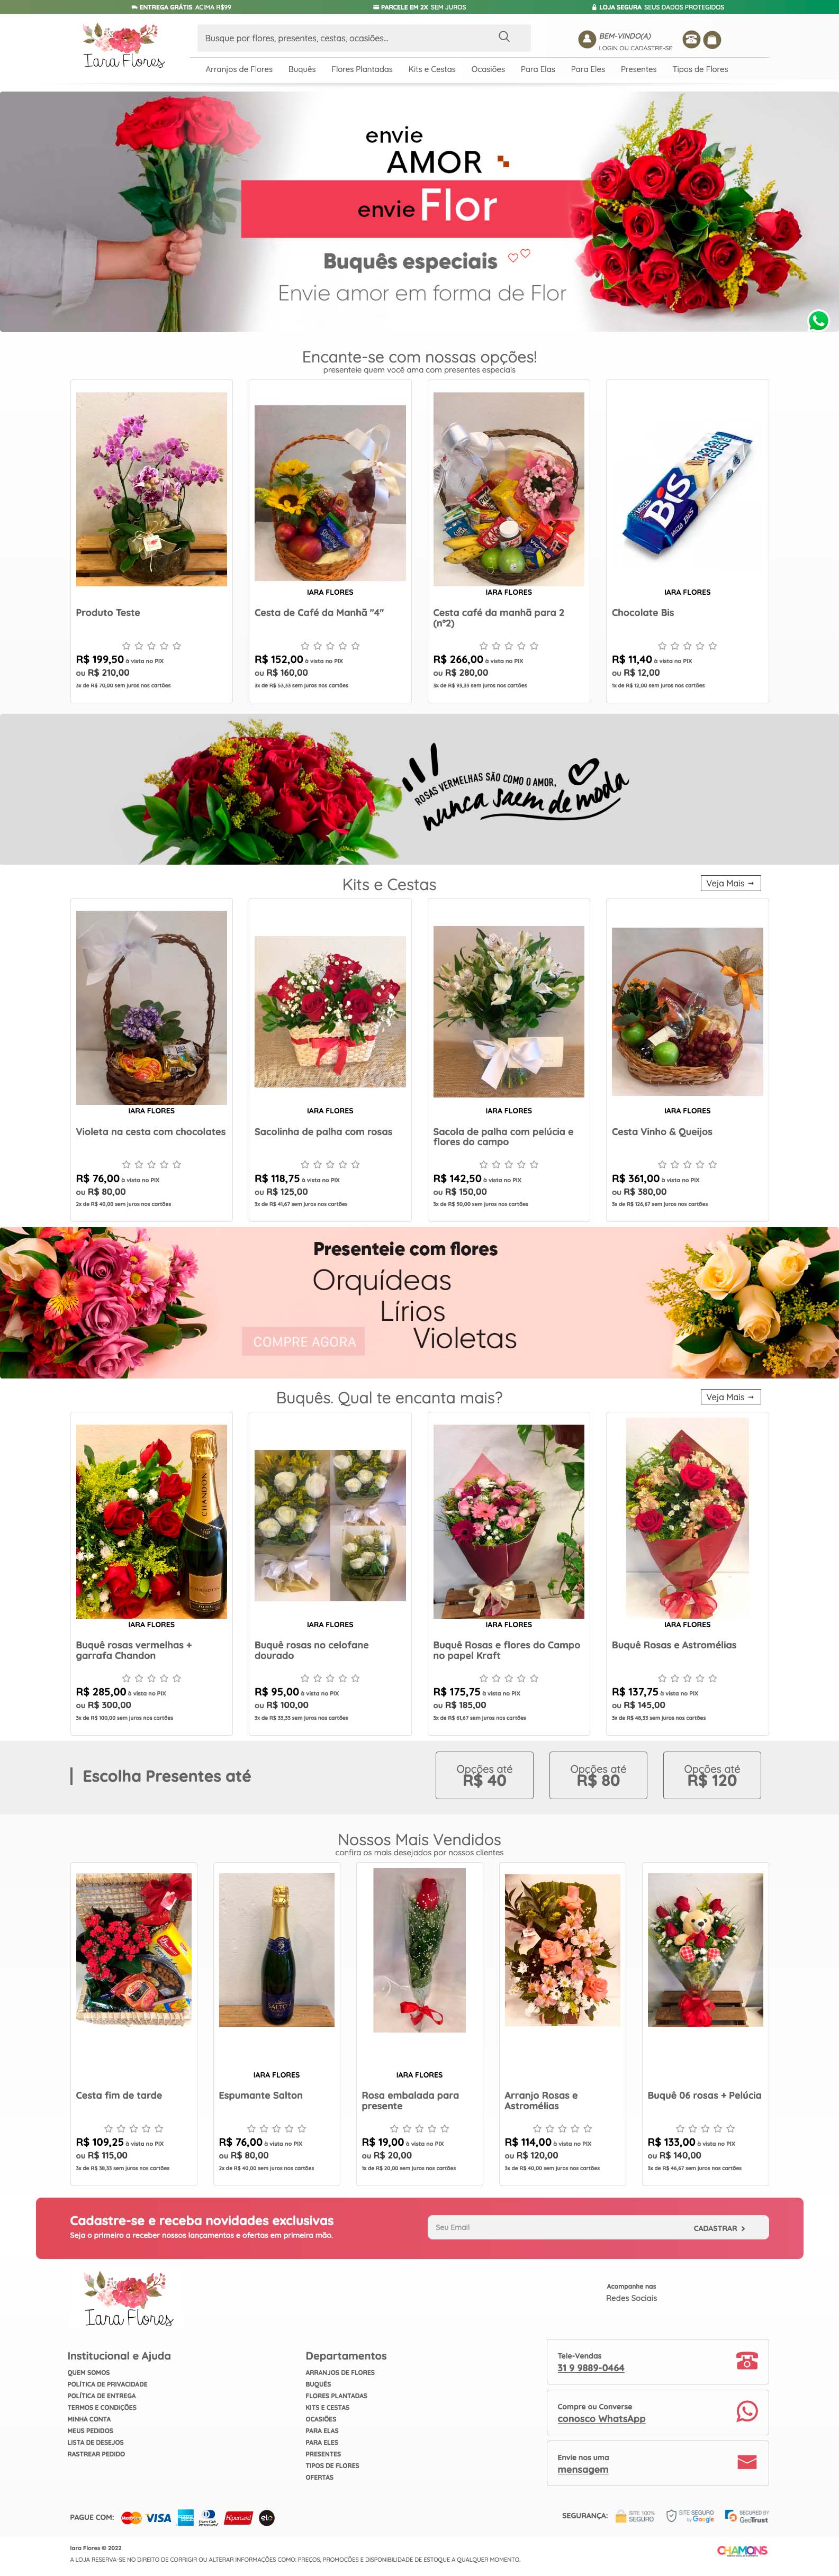Expand the Presentes menu category
The height and width of the screenshot is (2576, 839).
tap(638, 69)
